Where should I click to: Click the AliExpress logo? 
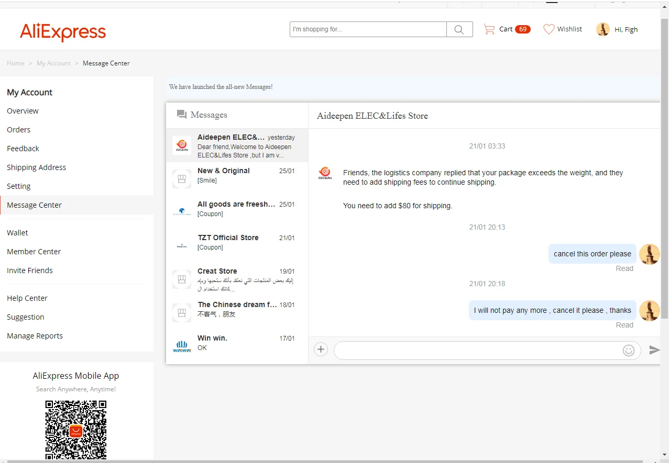63,32
